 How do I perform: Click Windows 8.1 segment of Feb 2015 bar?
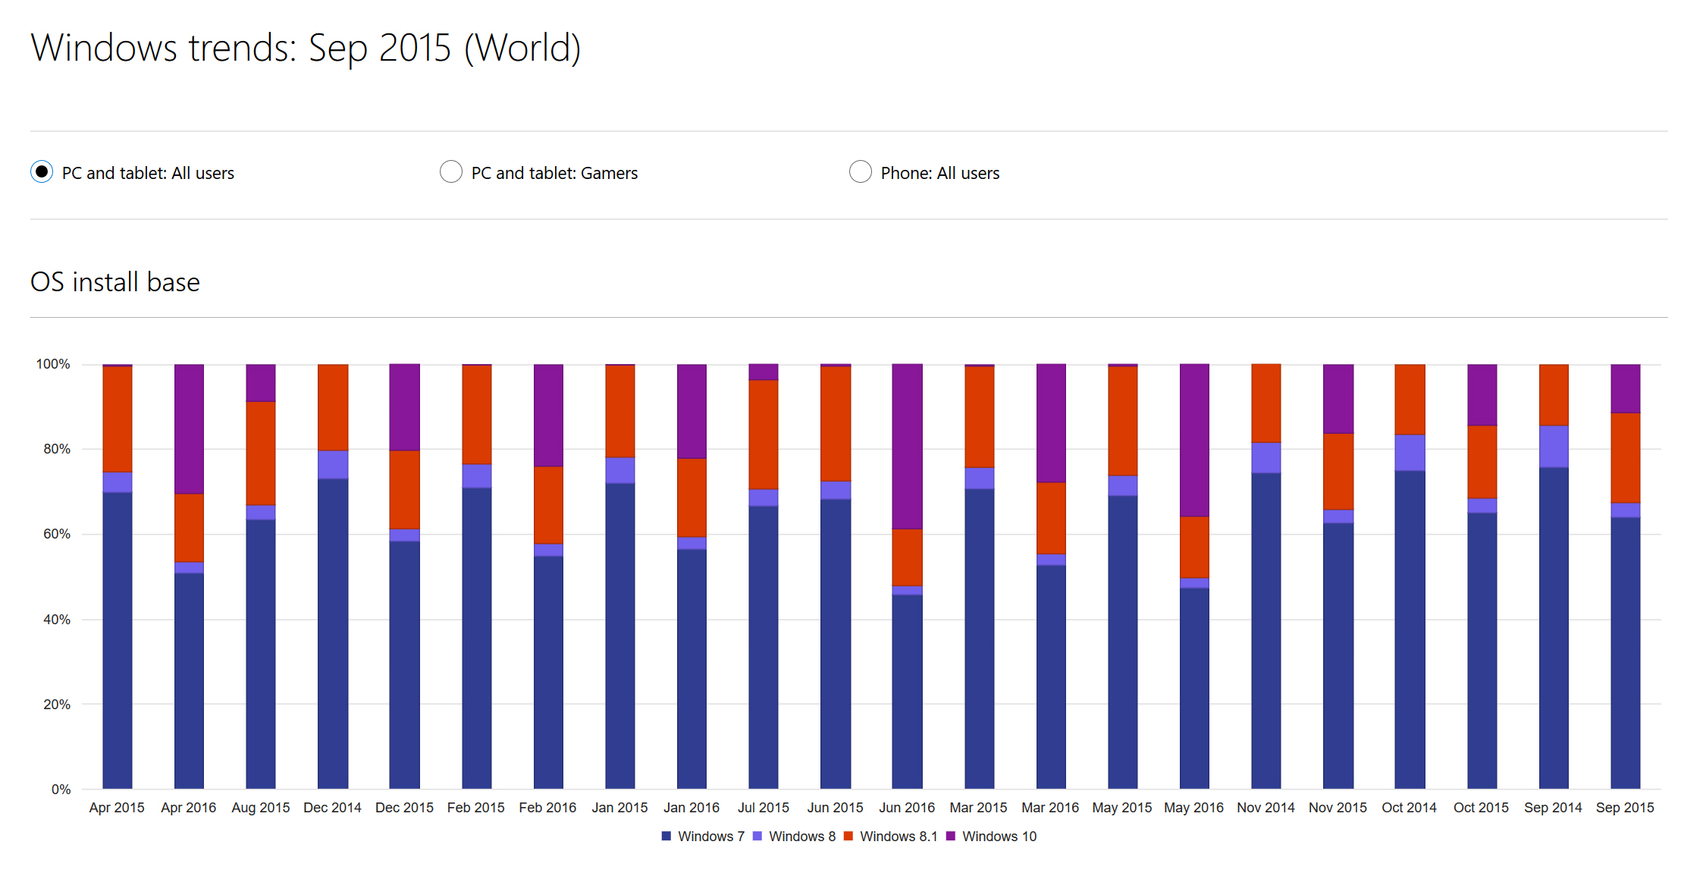pos(476,415)
